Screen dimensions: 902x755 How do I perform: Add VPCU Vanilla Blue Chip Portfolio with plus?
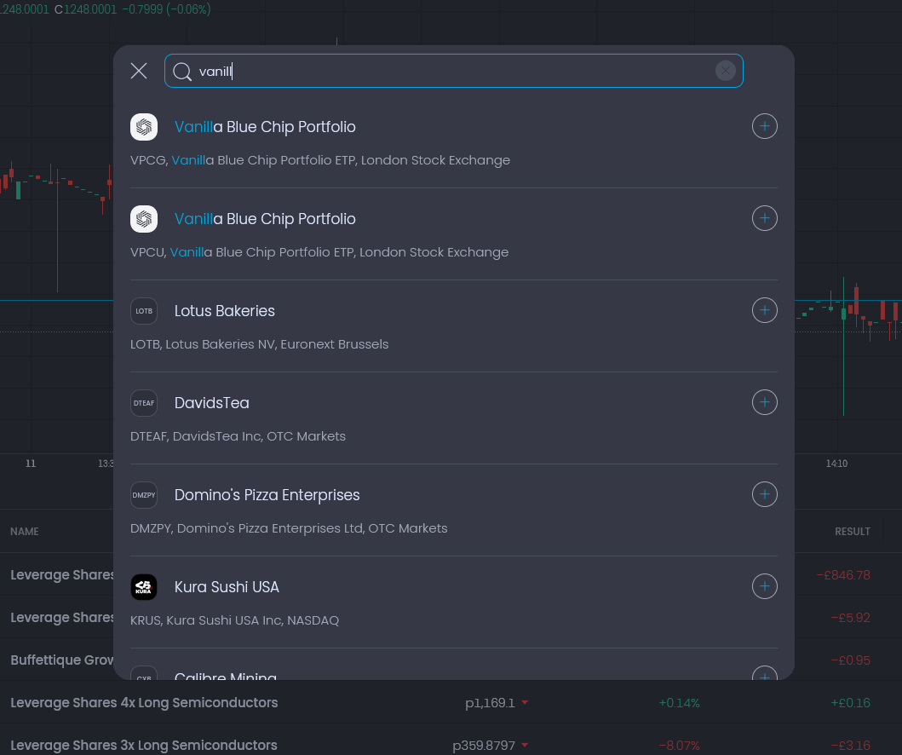765,218
